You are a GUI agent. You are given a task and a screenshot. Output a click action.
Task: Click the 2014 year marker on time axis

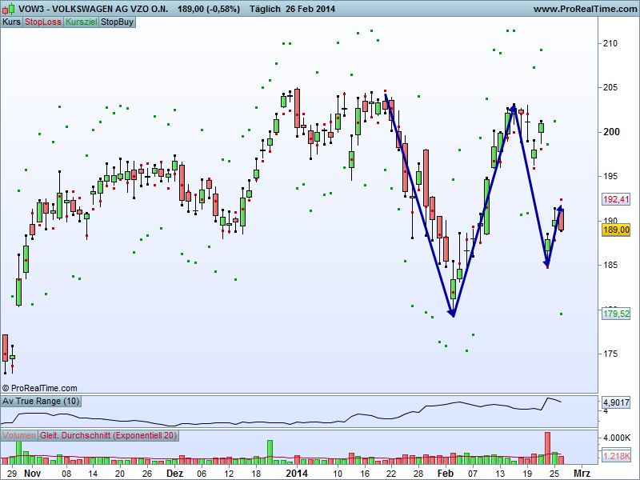point(297,473)
